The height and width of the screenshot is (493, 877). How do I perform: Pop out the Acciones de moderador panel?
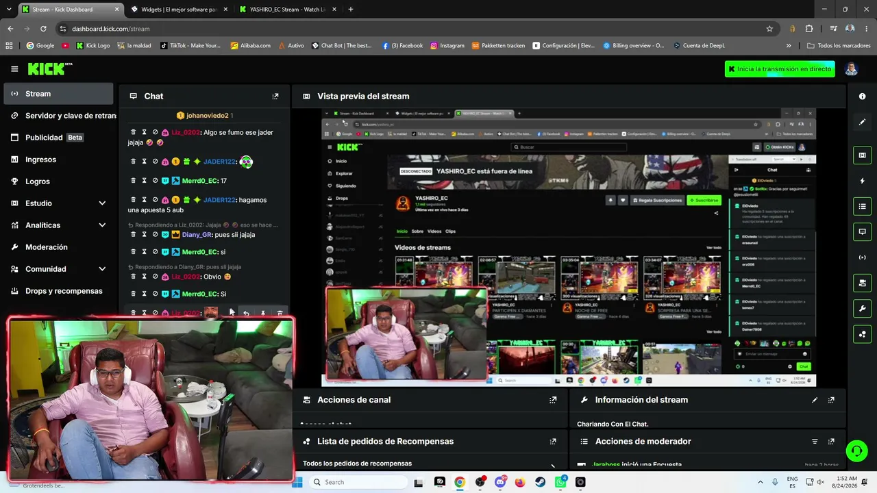click(x=831, y=442)
